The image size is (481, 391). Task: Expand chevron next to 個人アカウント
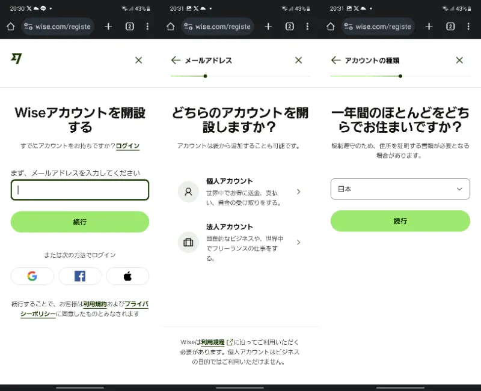(298, 192)
